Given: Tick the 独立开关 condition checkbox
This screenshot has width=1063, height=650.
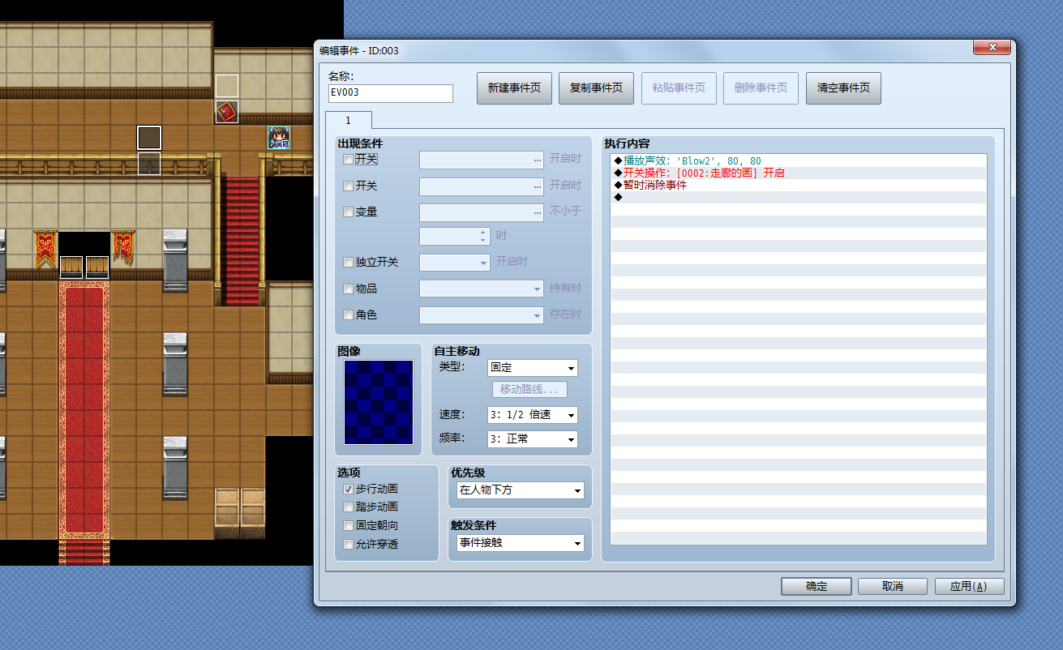Looking at the screenshot, I should (x=348, y=263).
